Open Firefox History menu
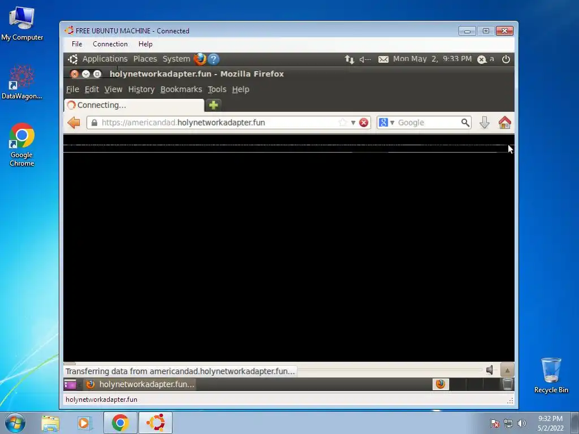Image resolution: width=579 pixels, height=434 pixels. pos(141,89)
